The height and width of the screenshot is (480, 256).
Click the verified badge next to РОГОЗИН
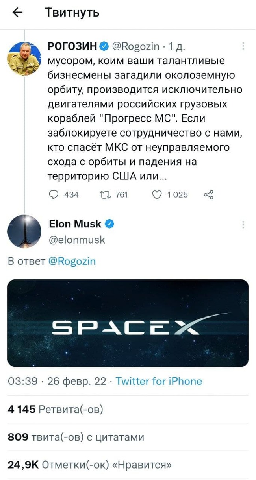click(103, 45)
